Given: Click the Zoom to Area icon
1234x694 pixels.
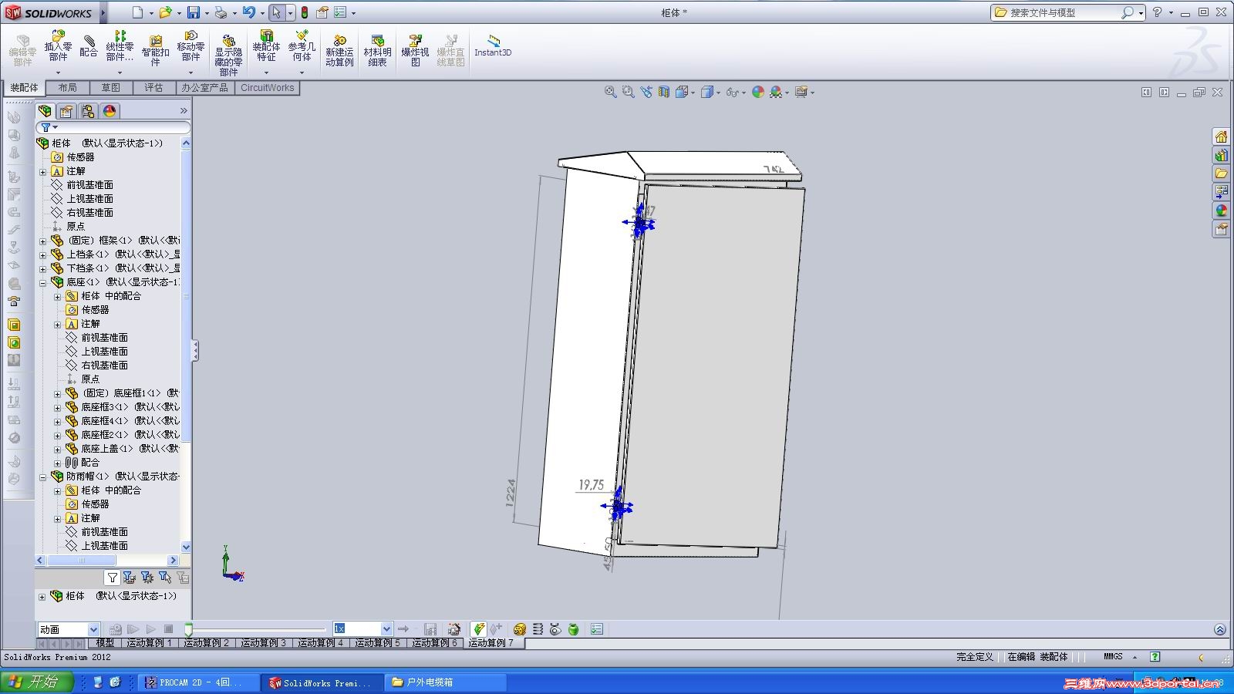Looking at the screenshot, I should 628,92.
